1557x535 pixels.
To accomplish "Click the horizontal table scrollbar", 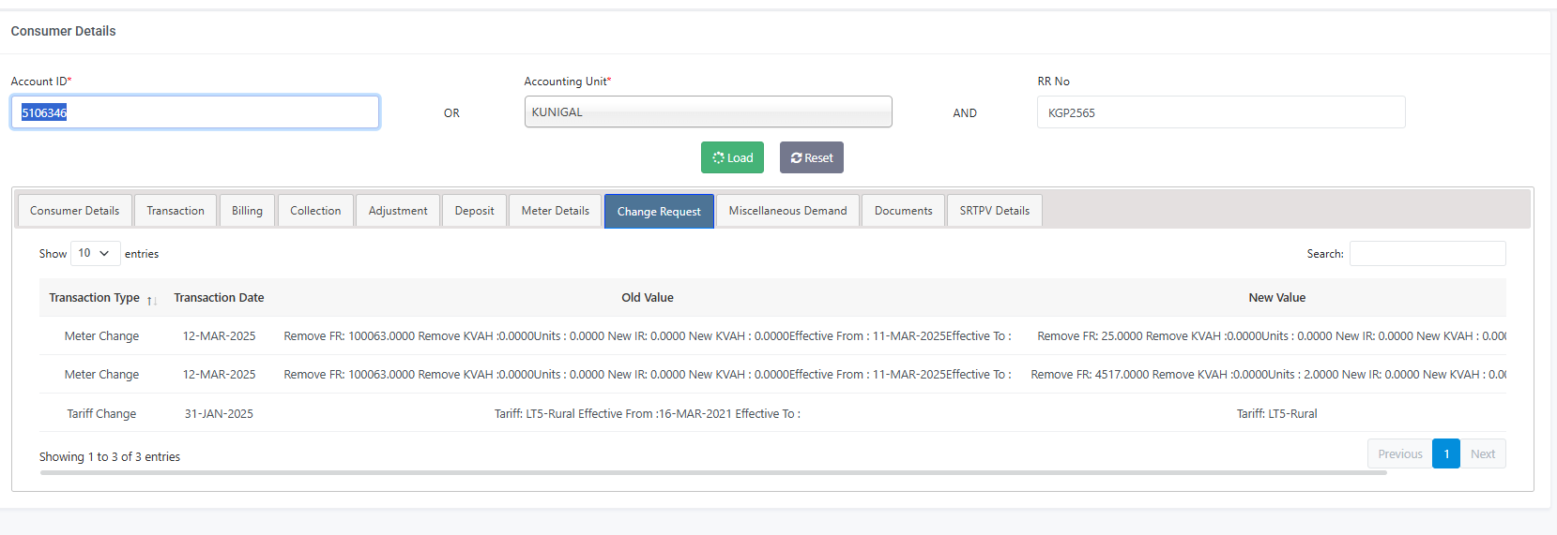I will 713,473.
